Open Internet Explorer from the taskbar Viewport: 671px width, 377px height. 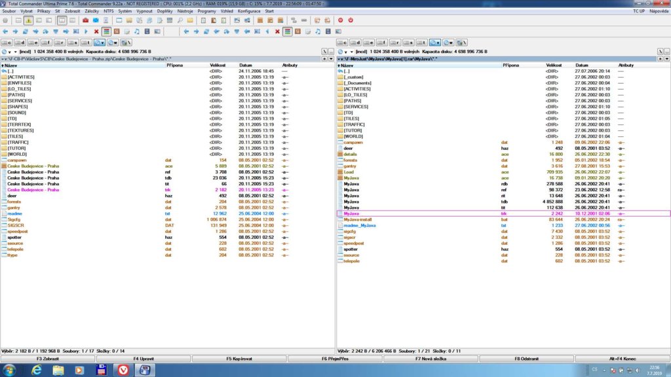37,370
